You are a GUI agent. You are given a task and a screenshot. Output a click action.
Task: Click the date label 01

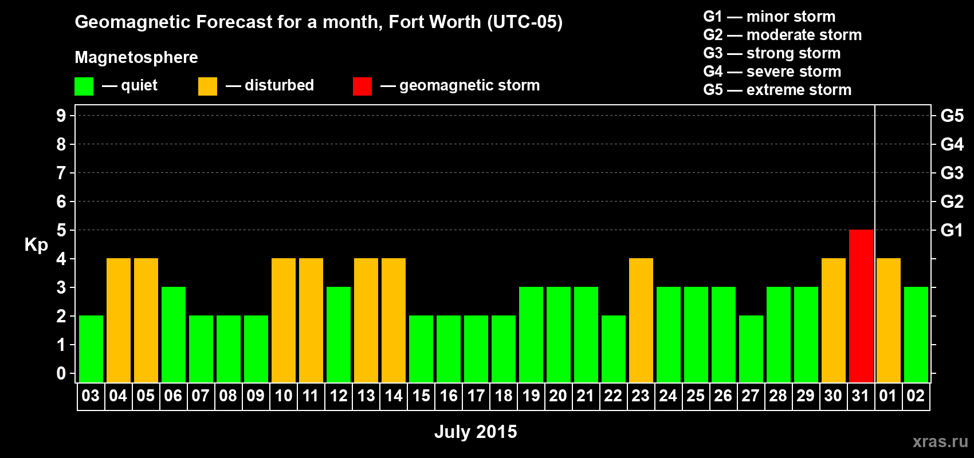[888, 396]
